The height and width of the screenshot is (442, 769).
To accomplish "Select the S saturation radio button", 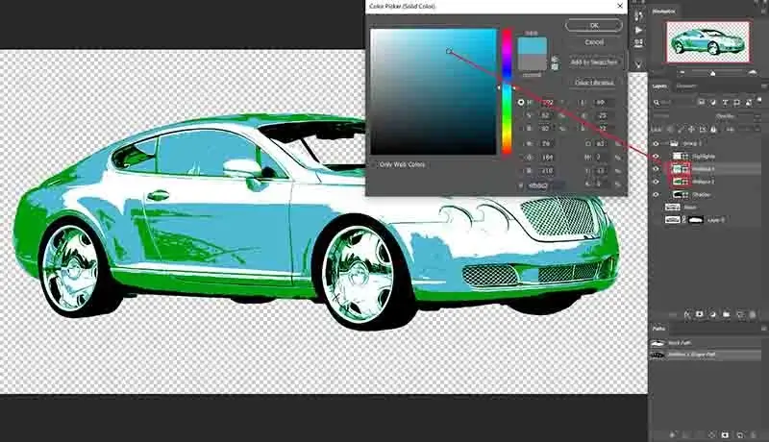I will (x=521, y=115).
